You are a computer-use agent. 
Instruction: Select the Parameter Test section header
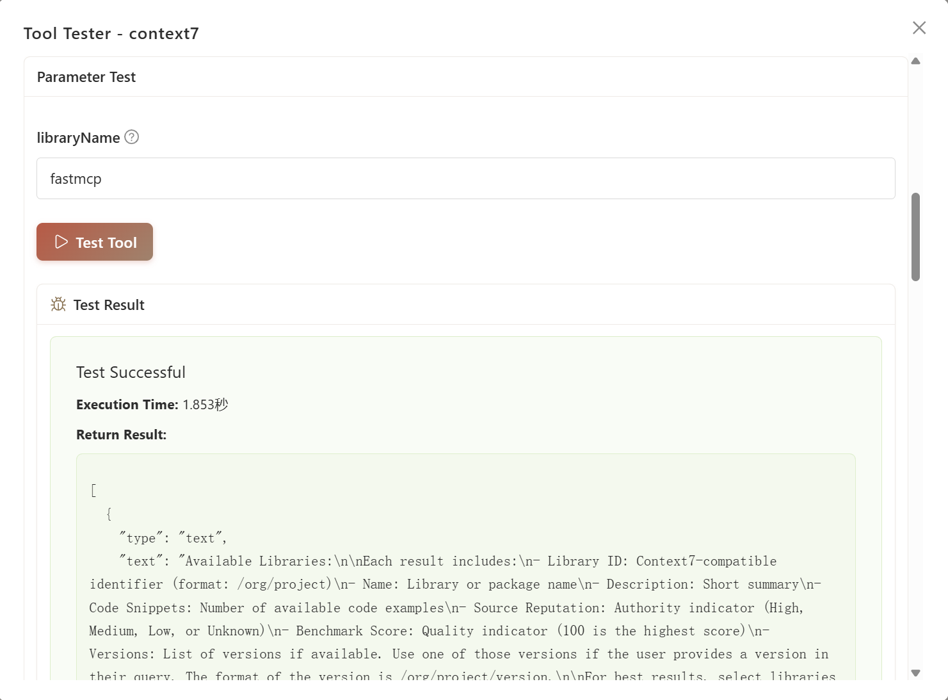[86, 77]
